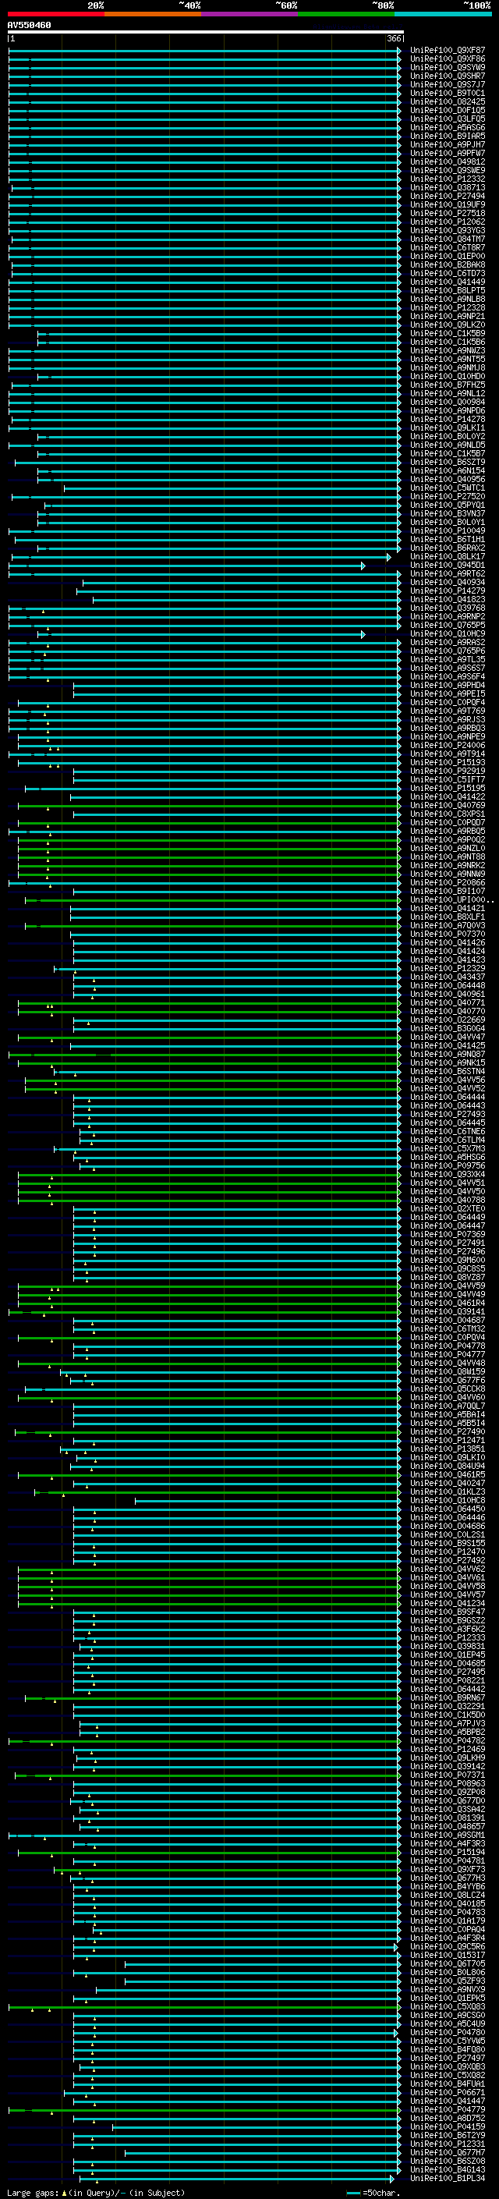Select UniRef100_Q945D1 label
Image resolution: width=499 pixels, height=2199 pixels.
point(448,565)
